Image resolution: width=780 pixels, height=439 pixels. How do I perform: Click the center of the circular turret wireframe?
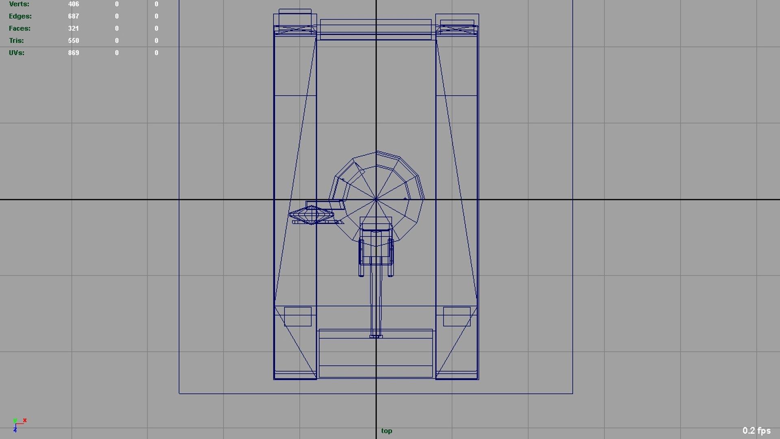pos(376,199)
